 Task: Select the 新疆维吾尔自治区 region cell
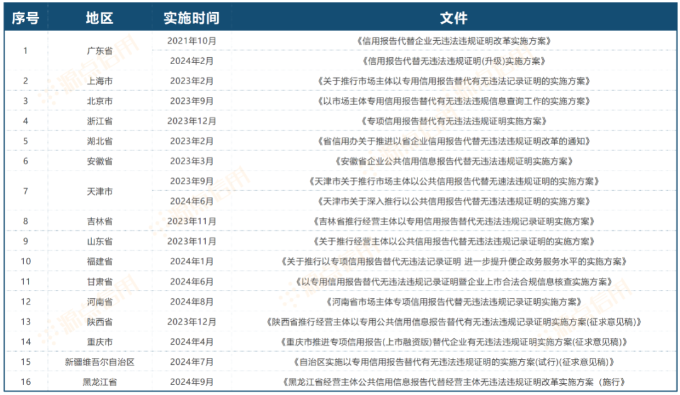tap(99, 362)
